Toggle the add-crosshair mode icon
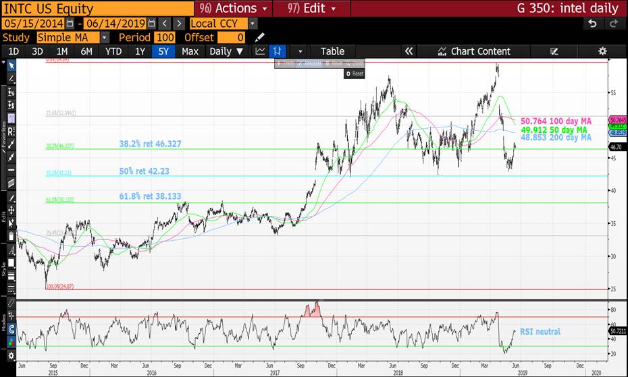628x377 pixels. (x=11, y=316)
